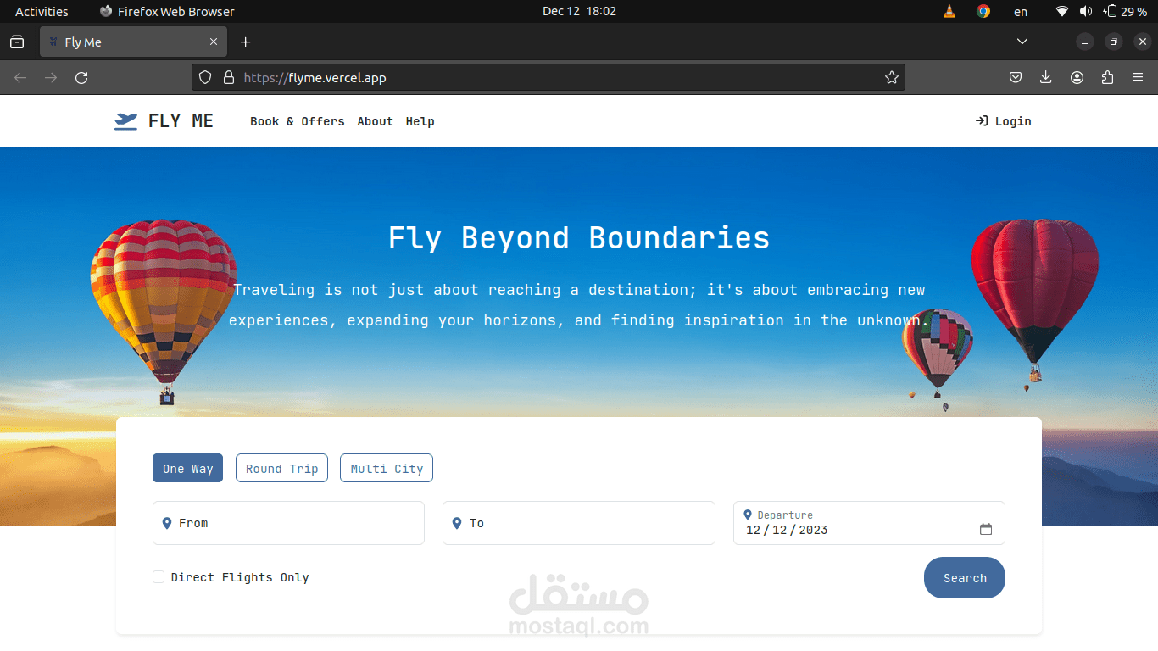1158x651 pixels.
Task: Open the list all tabs chevron
Action: [x=1022, y=41]
